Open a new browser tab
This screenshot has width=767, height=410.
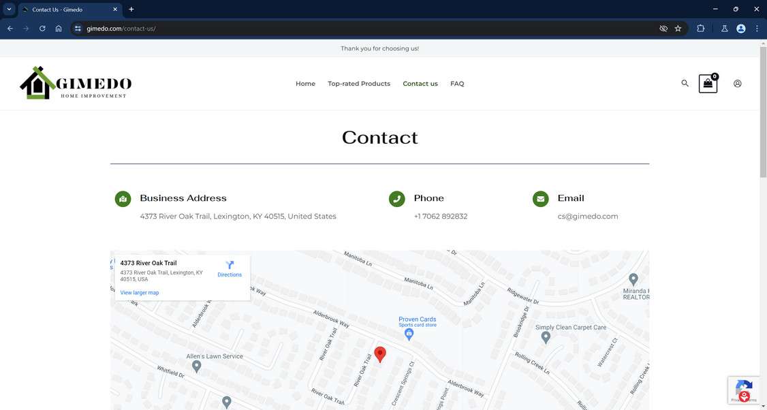(131, 10)
